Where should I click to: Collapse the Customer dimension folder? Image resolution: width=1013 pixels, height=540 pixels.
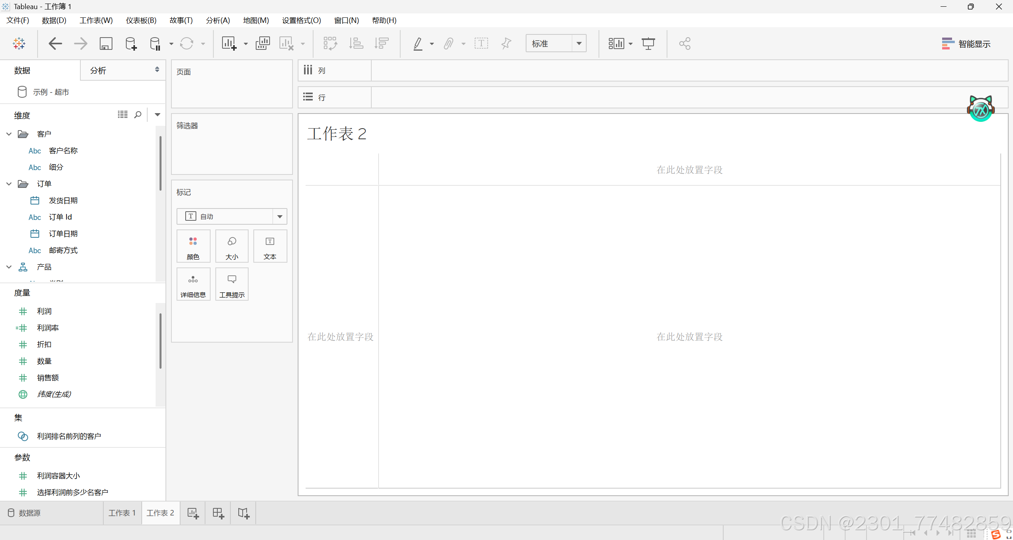(x=9, y=134)
